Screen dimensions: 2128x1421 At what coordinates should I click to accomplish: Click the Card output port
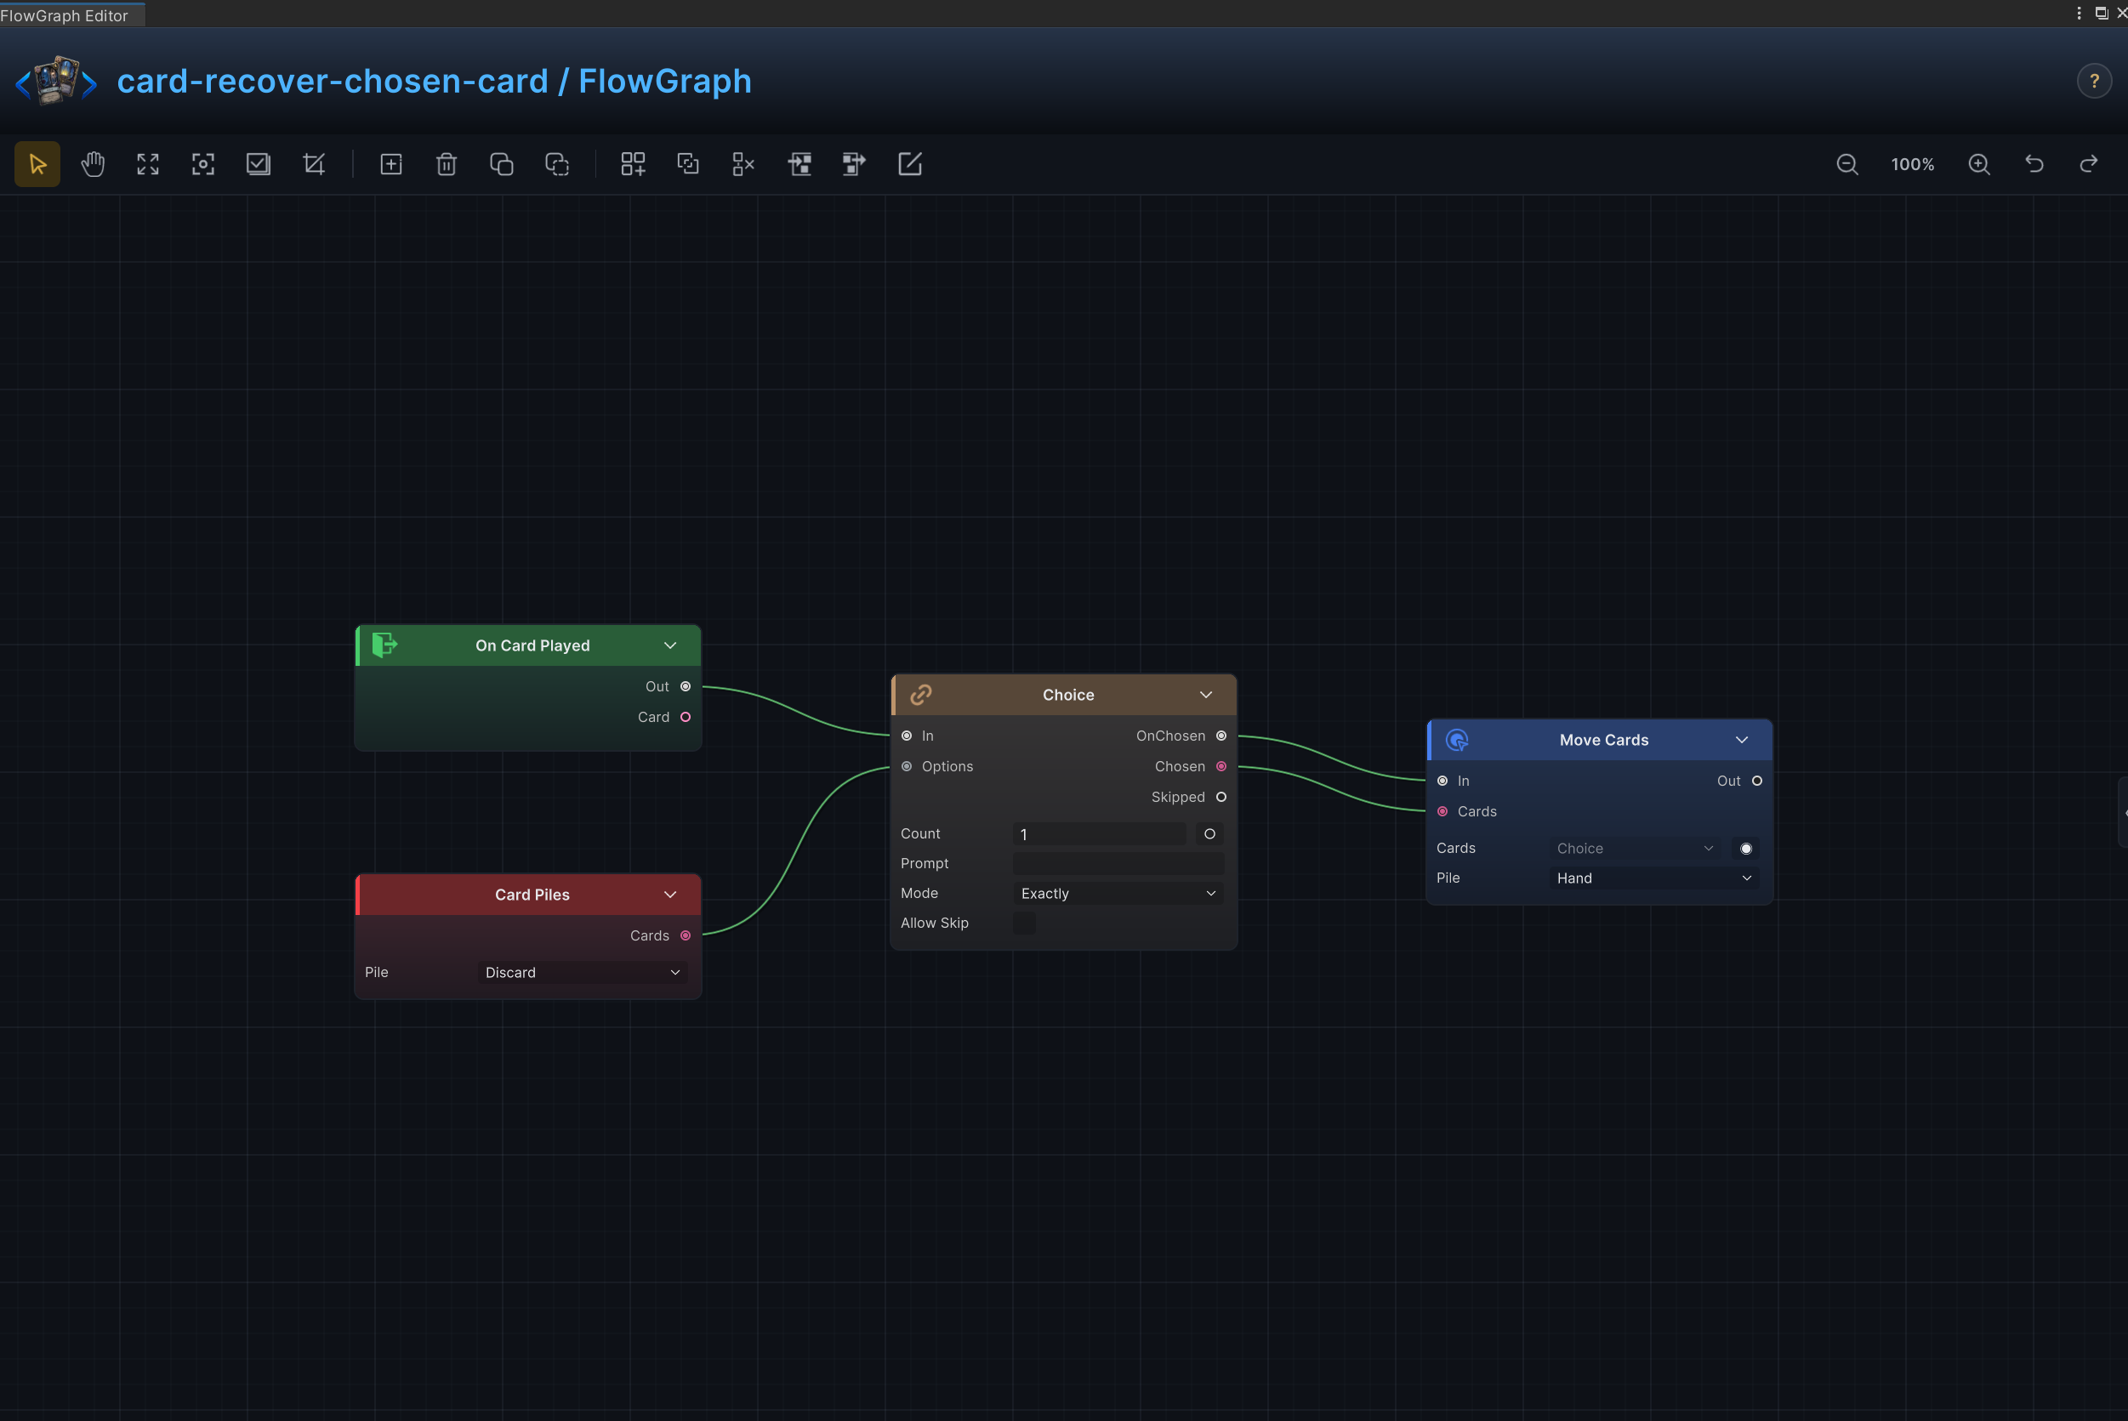tap(686, 717)
